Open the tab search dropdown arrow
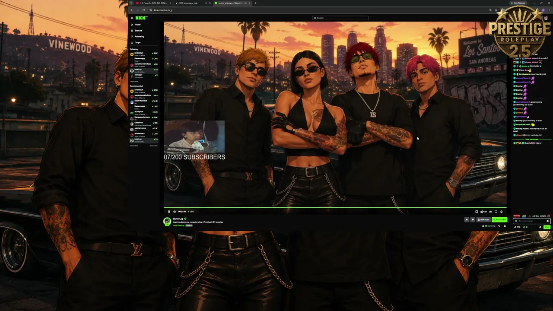This screenshot has height=311, width=553. (131, 3)
